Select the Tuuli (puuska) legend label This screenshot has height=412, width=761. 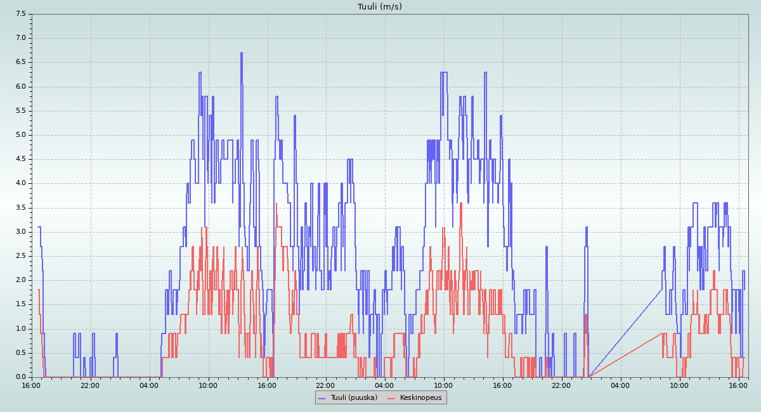pos(354,397)
